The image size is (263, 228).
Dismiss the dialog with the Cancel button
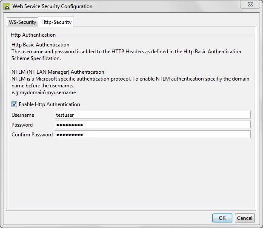pyautogui.click(x=245, y=218)
